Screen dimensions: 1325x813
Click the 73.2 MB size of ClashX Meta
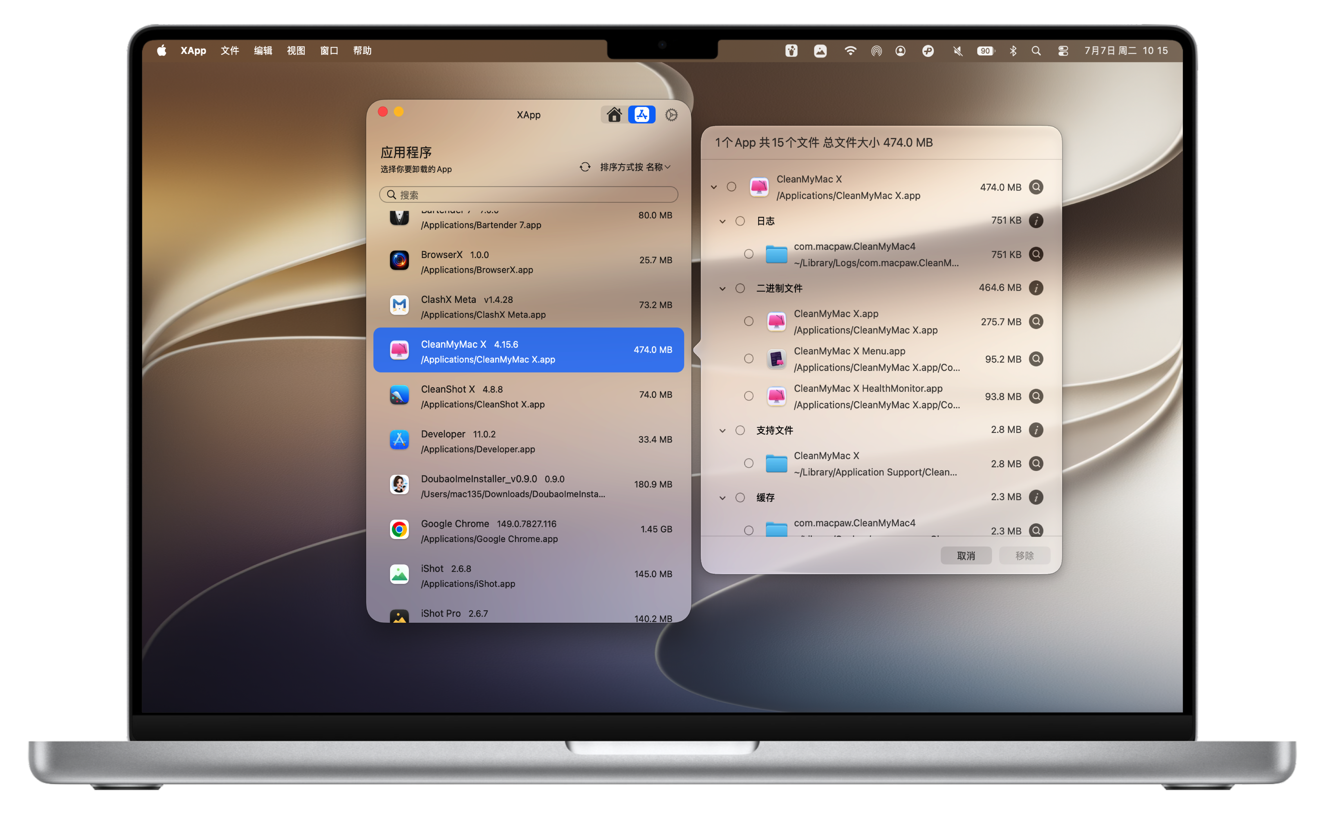click(x=656, y=305)
